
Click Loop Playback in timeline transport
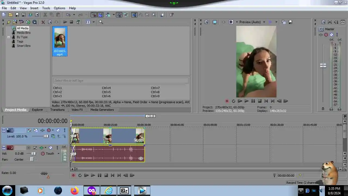point(80,176)
